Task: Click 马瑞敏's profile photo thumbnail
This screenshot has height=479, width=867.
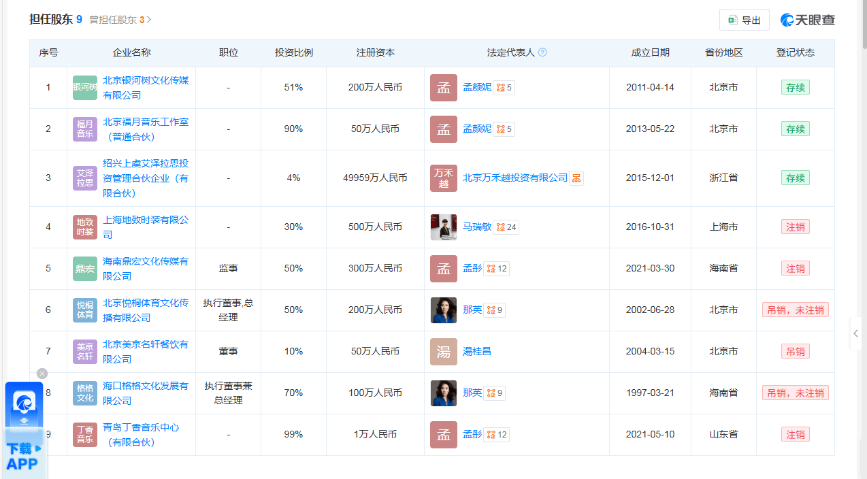Action: (443, 227)
